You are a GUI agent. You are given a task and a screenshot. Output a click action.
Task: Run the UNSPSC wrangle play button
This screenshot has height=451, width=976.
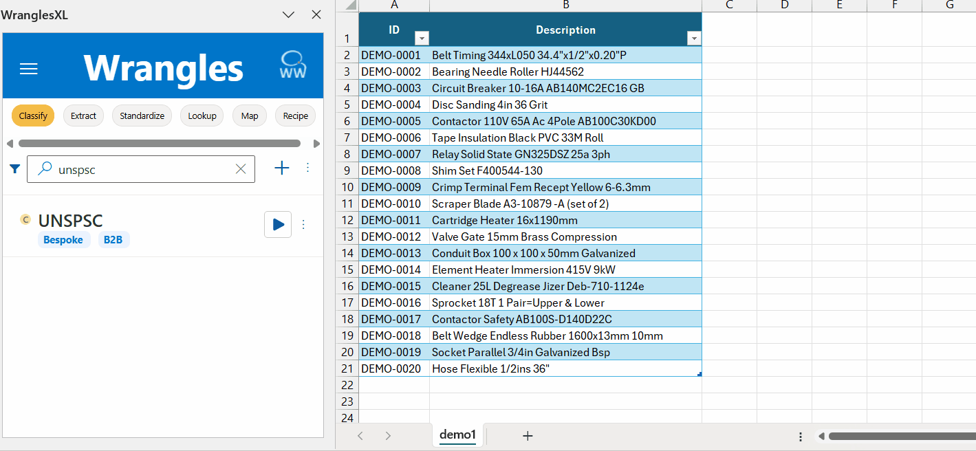click(x=278, y=224)
